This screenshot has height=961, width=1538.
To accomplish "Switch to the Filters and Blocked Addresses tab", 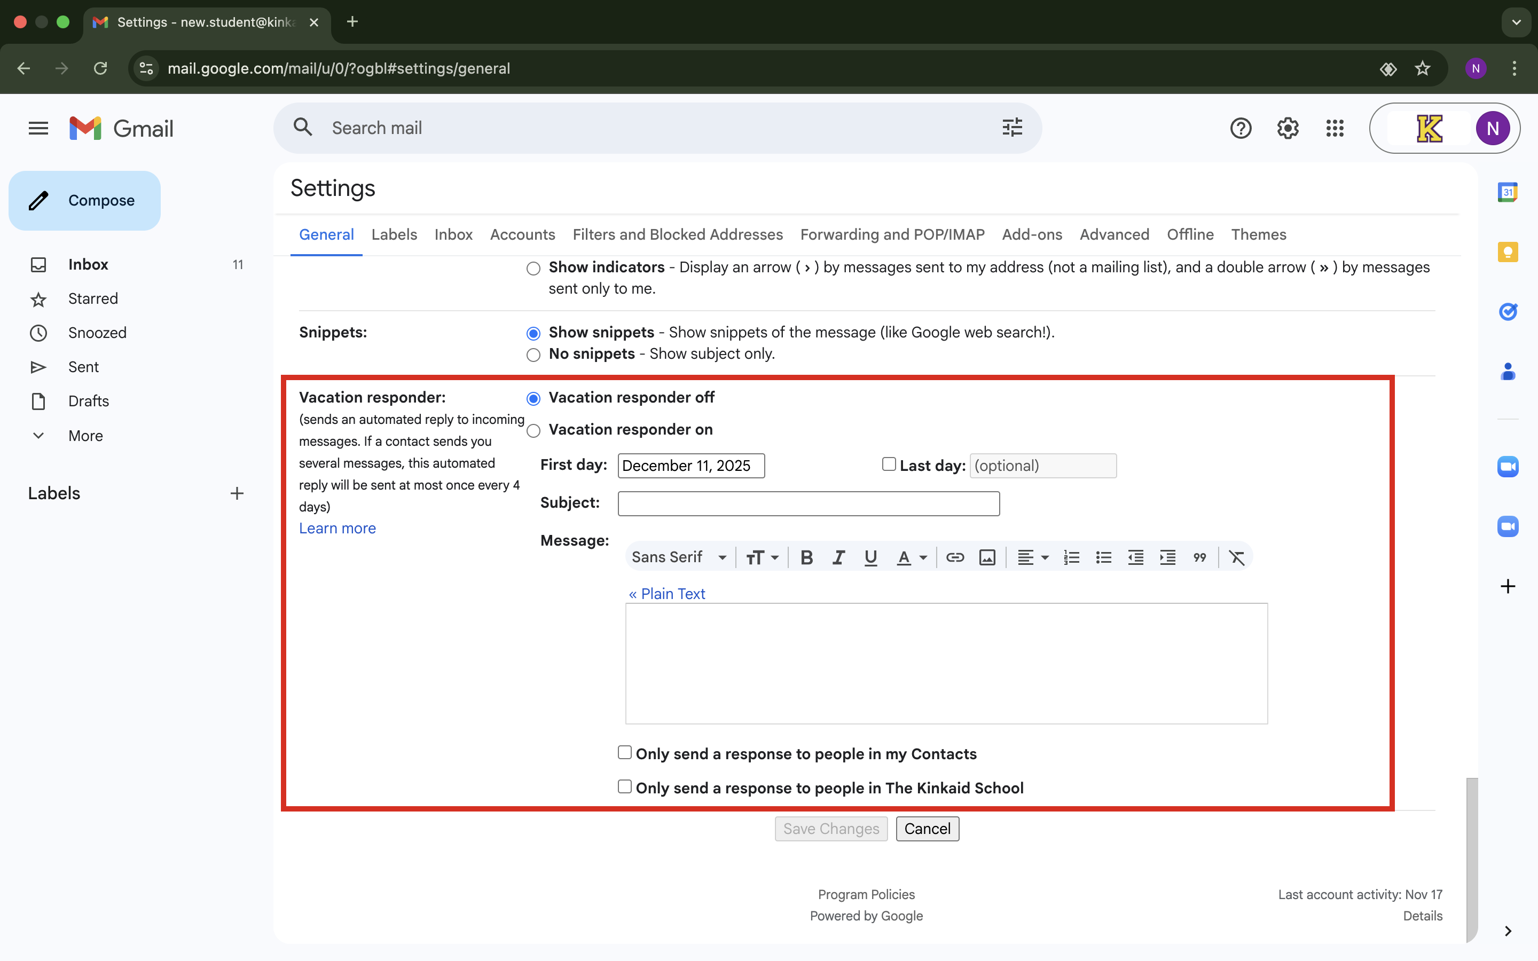I will pos(678,234).
